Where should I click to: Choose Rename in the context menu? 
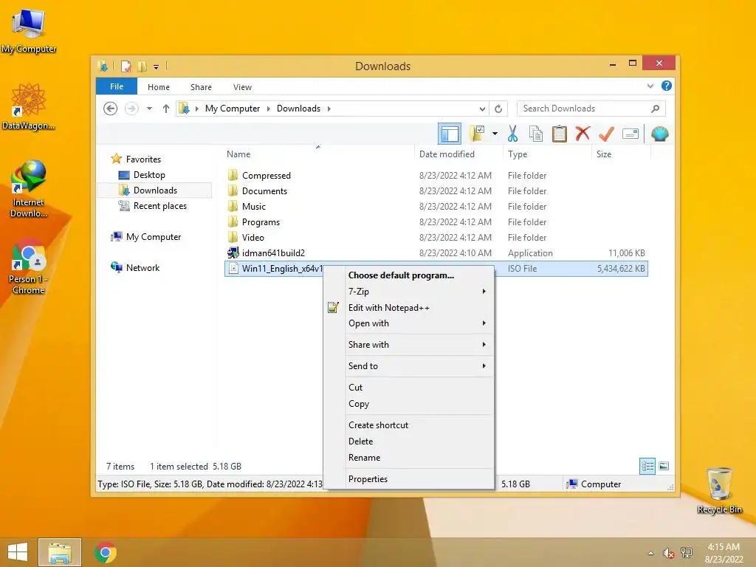click(x=409, y=458)
